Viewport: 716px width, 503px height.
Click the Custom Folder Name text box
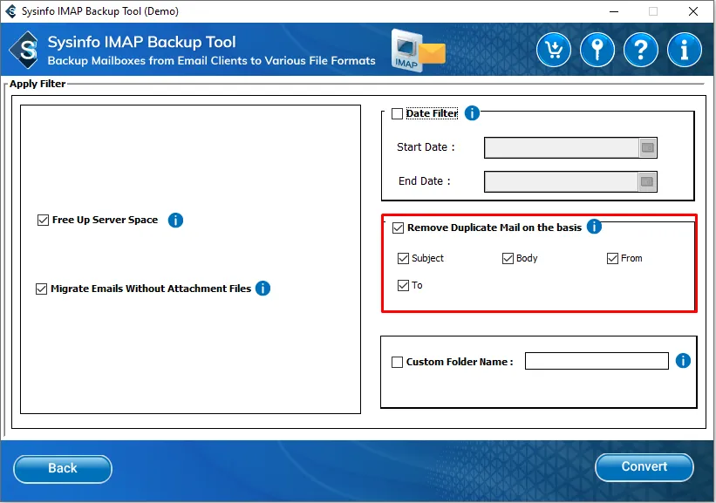597,361
